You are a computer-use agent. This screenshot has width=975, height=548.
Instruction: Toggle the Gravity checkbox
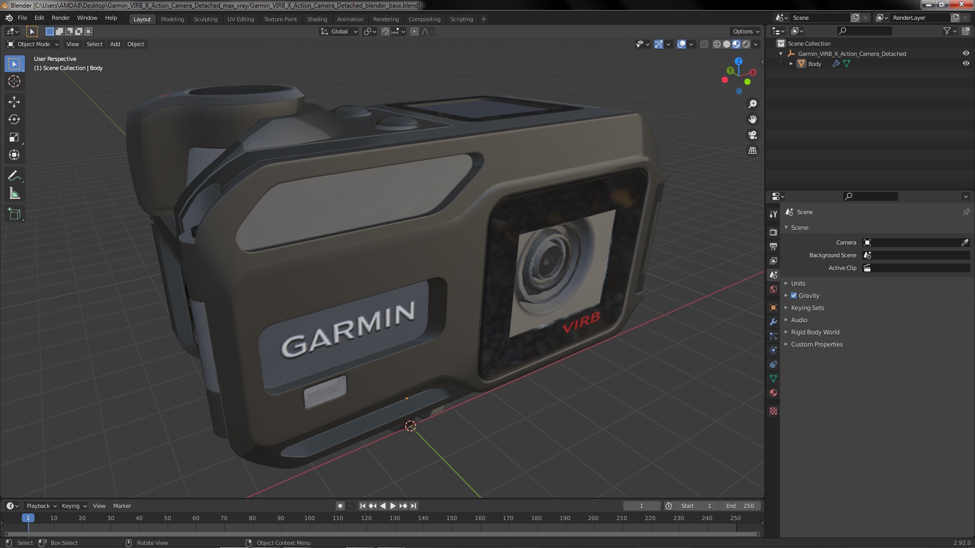[794, 295]
